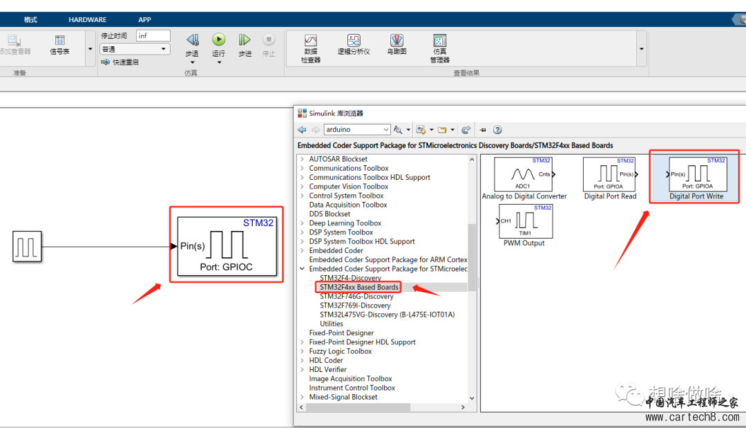Expand the Computer Vision Toolbox node

pyautogui.click(x=302, y=186)
